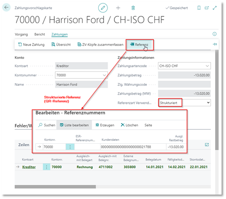Open page in new window icon
226x199 pixels.
pyautogui.click(x=207, y=8)
